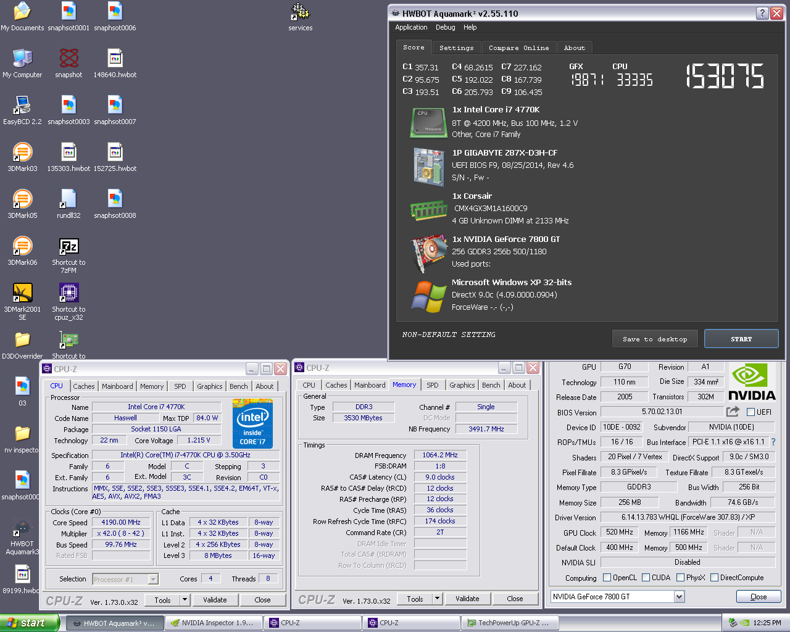The height and width of the screenshot is (632, 790).
Task: Open Graphics tab in CPU-Z Memory window
Action: tap(462, 385)
